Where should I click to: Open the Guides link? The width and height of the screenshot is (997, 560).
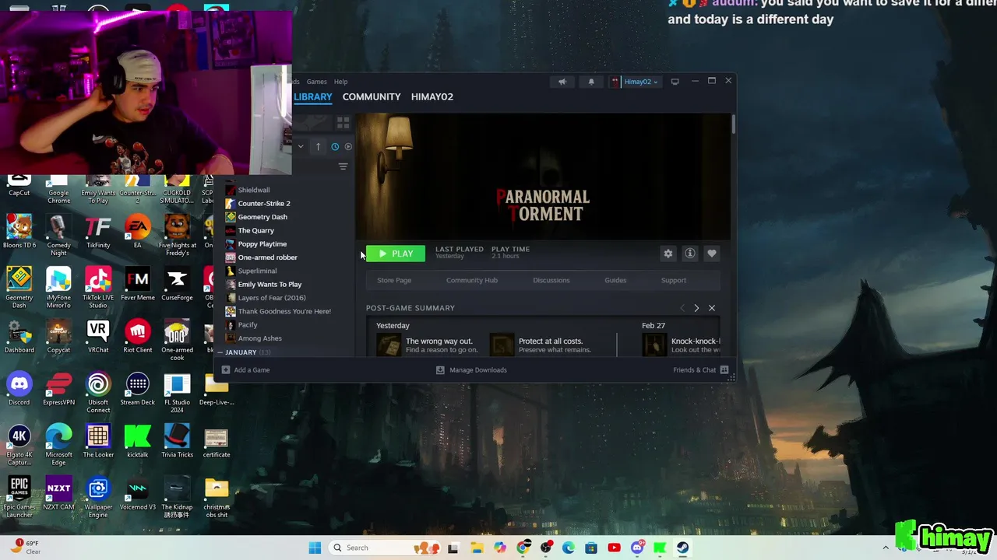tap(615, 280)
